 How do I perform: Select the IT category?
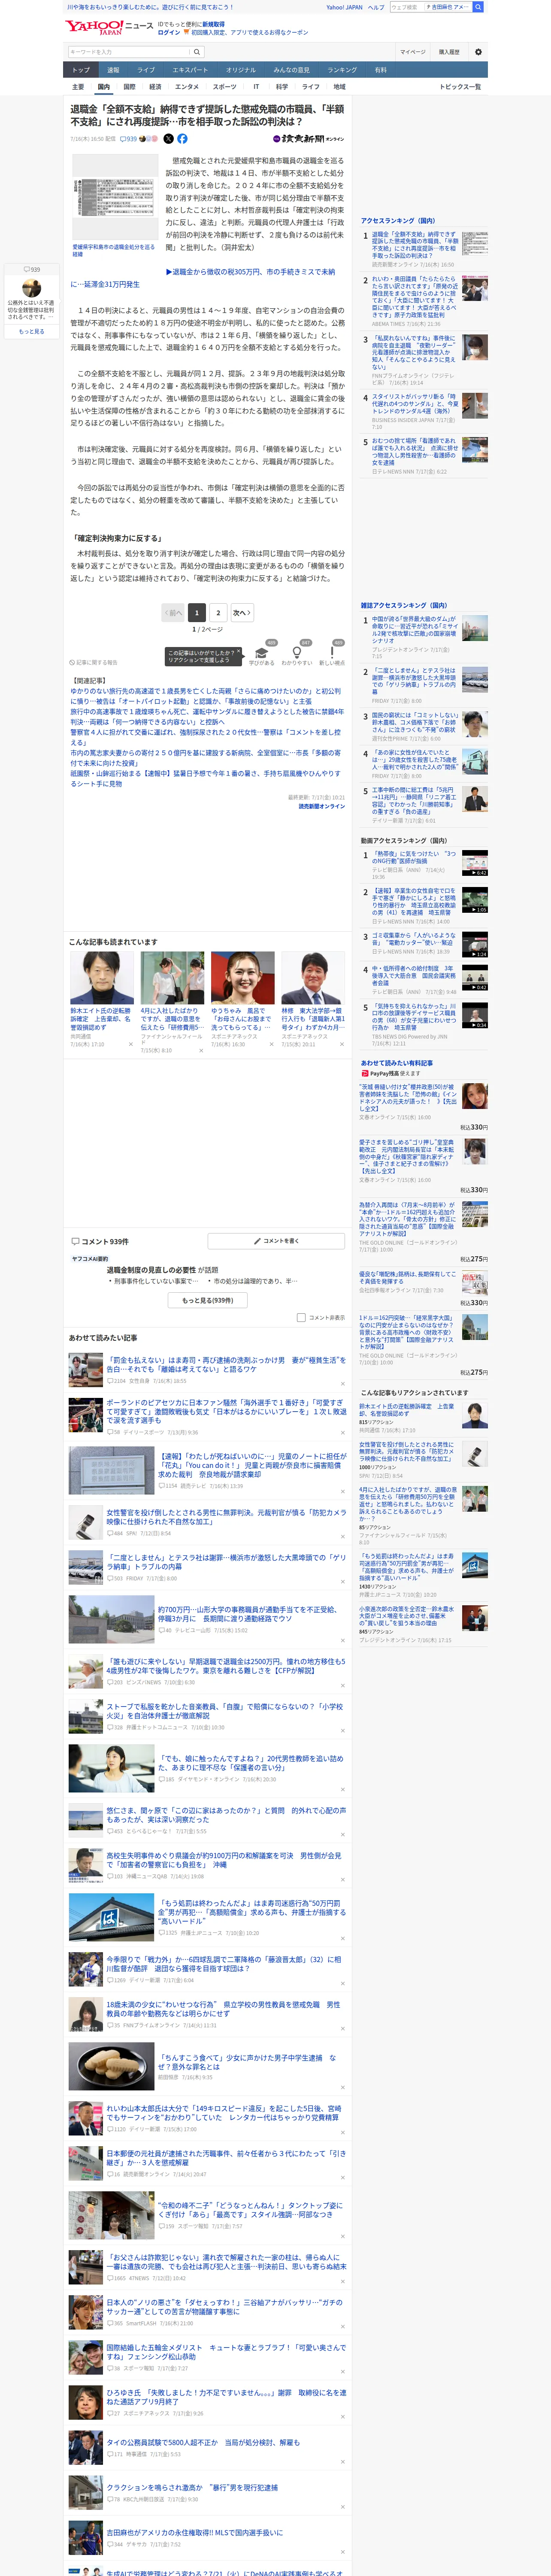click(x=256, y=87)
